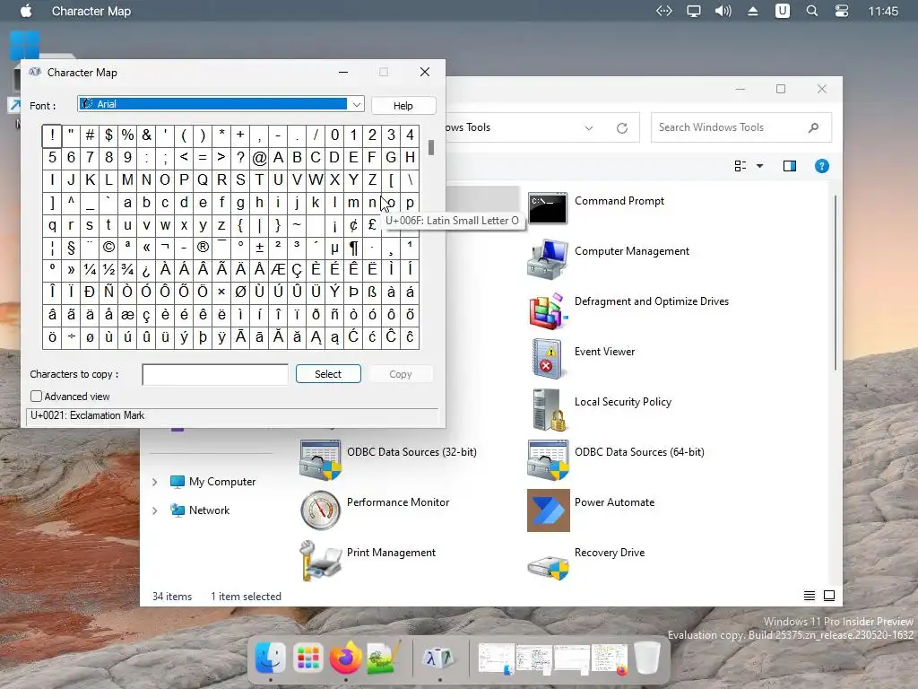Image resolution: width=918 pixels, height=689 pixels.
Task: Click the '1 item selected' status text
Action: pos(246,597)
